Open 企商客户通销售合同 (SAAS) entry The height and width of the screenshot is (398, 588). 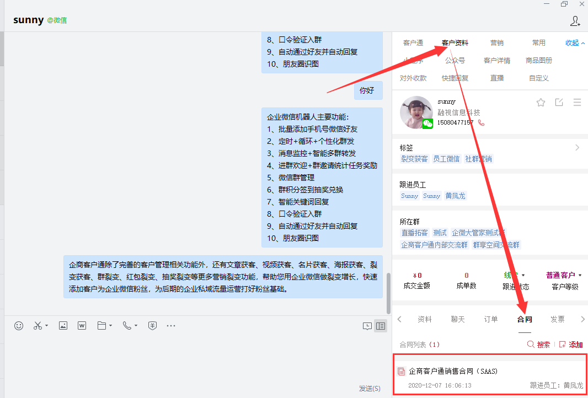(490, 374)
